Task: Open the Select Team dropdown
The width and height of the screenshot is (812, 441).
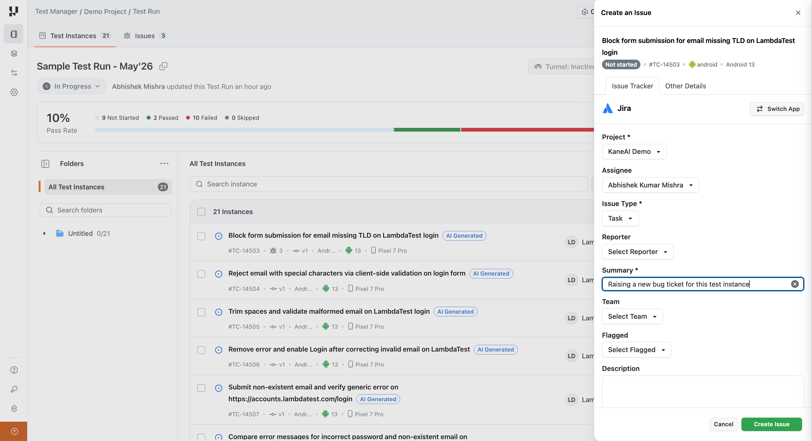Action: coord(632,316)
